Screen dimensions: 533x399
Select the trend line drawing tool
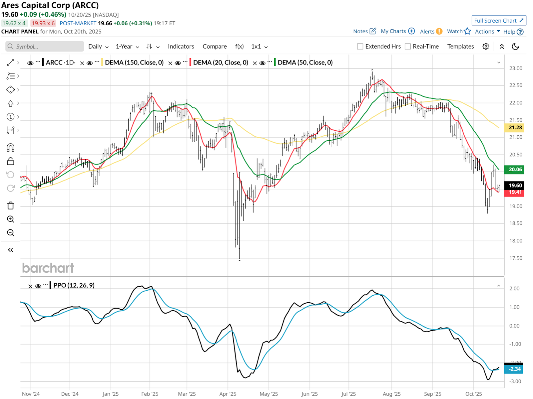11,63
